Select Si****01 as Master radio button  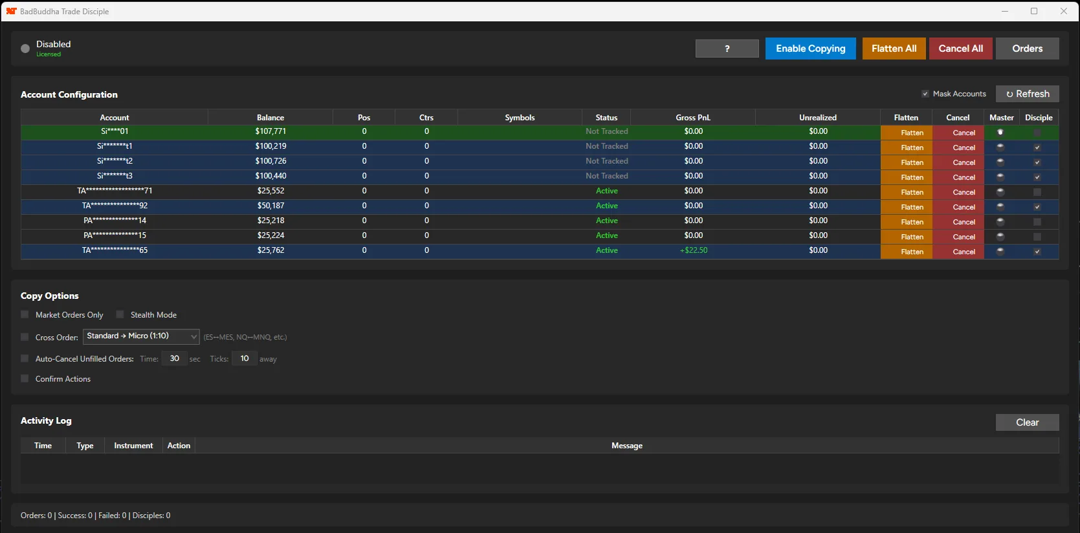tap(1000, 132)
